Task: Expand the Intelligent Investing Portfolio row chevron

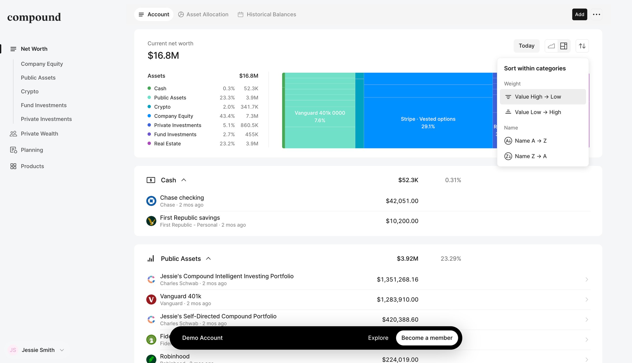Action: pyautogui.click(x=587, y=280)
